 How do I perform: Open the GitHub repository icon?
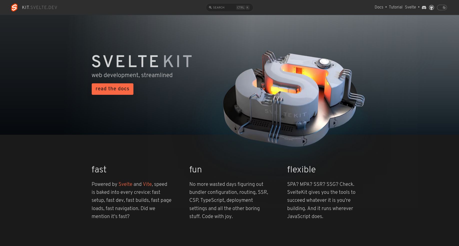tap(432, 7)
